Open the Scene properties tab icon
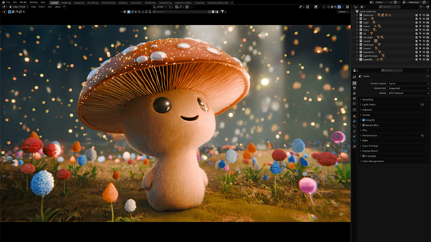The width and height of the screenshot is (431, 242). pyautogui.click(x=354, y=99)
